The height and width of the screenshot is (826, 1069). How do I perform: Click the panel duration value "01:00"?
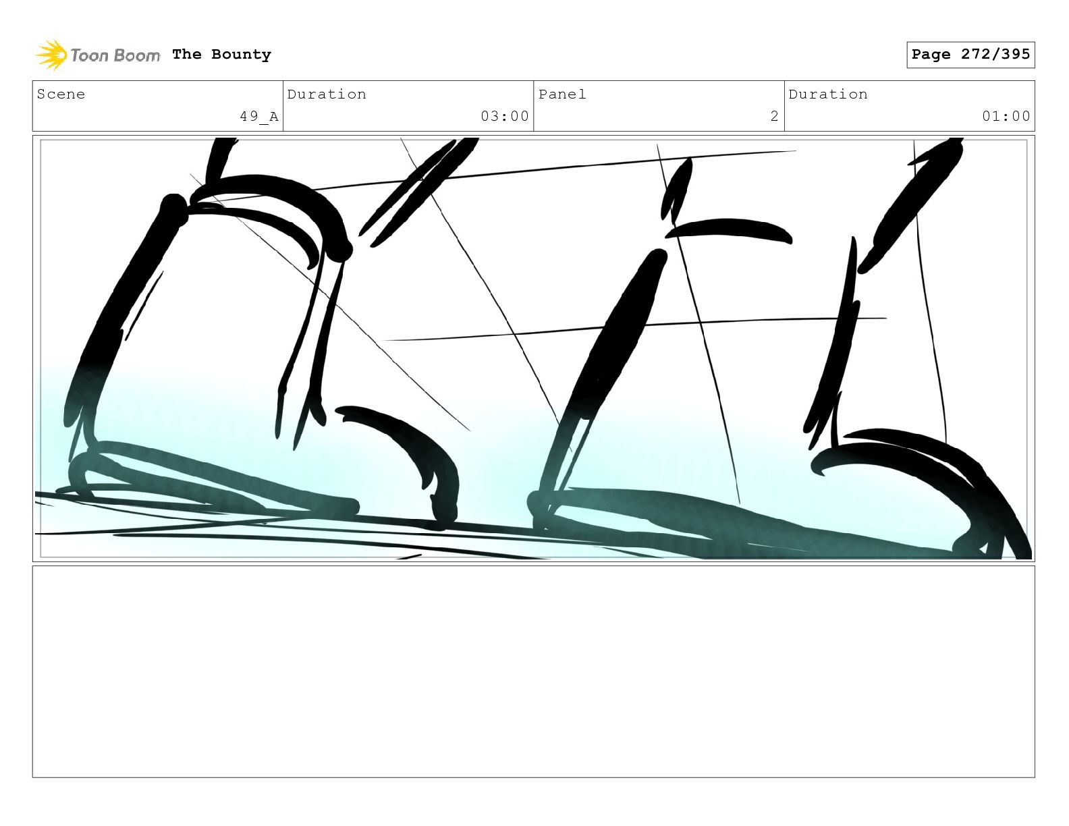pos(1006,116)
